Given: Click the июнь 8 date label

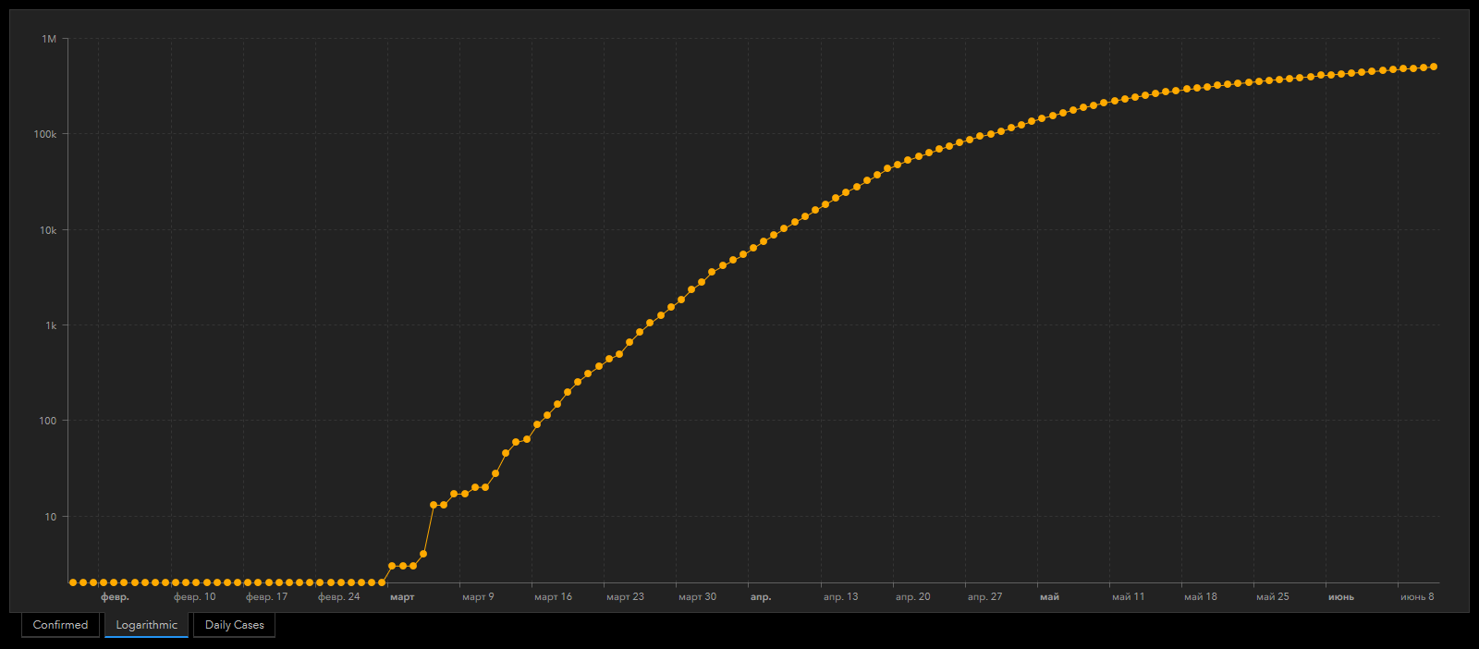Looking at the screenshot, I should point(1417,597).
